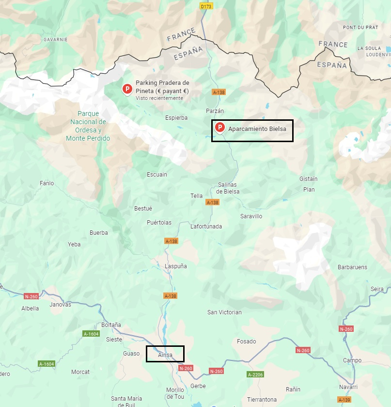This screenshot has width=391, height=407.
Task: Click the Tierrantona town label
Action: click(x=262, y=399)
